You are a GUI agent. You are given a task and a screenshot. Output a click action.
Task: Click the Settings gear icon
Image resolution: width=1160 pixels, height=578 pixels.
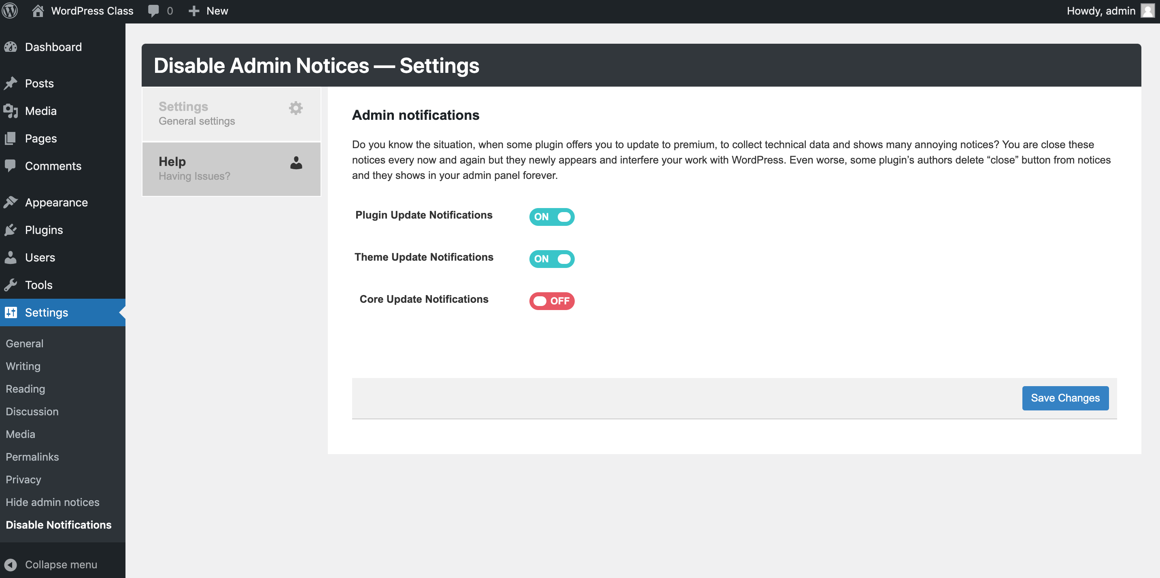tap(295, 108)
